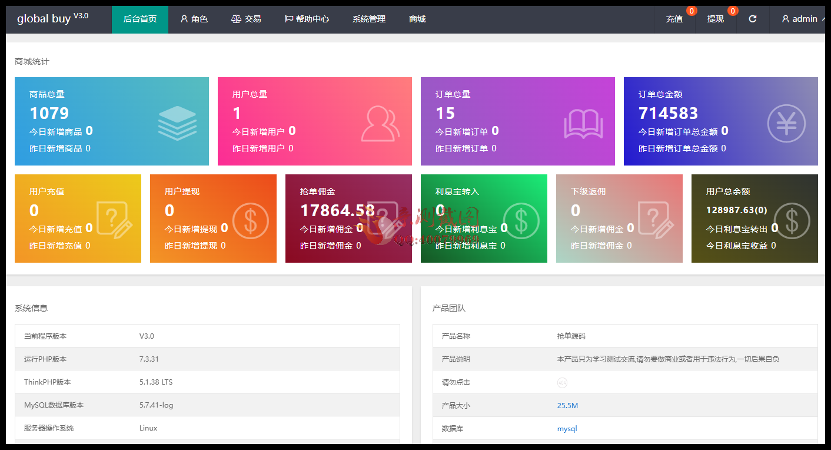831x450 pixels.
Task: Go to 提现 requests in top bar
Action: tap(716, 19)
